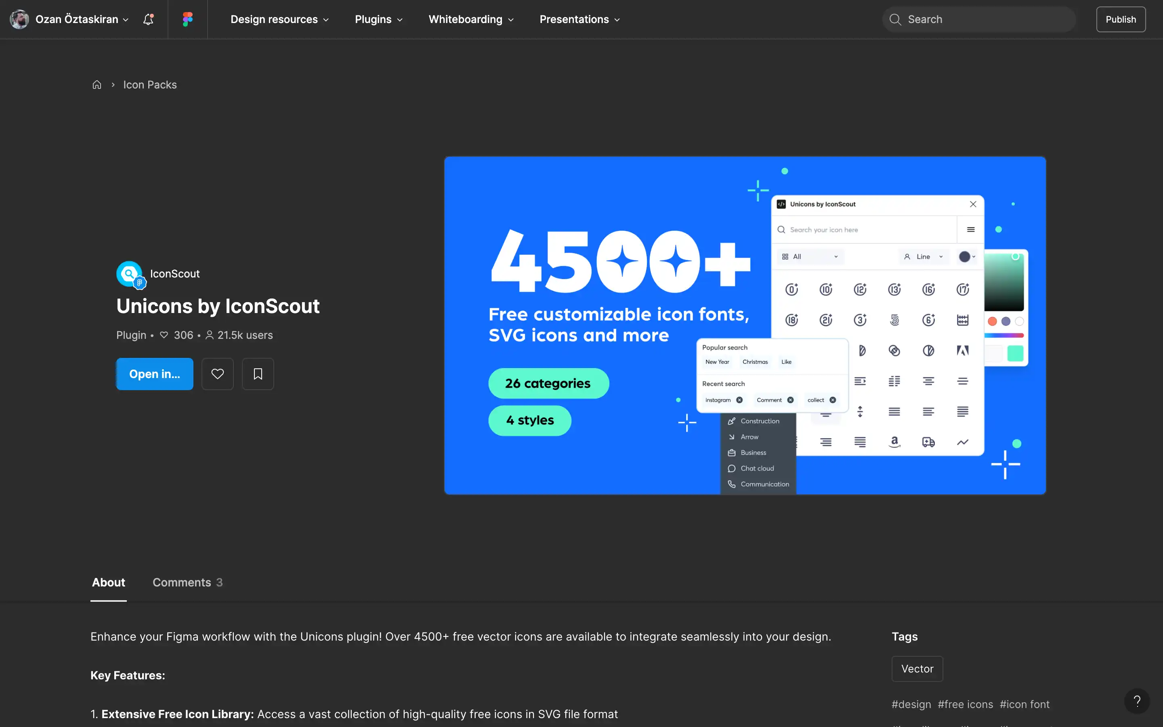Expand the Whiteboarding menu

[471, 19]
